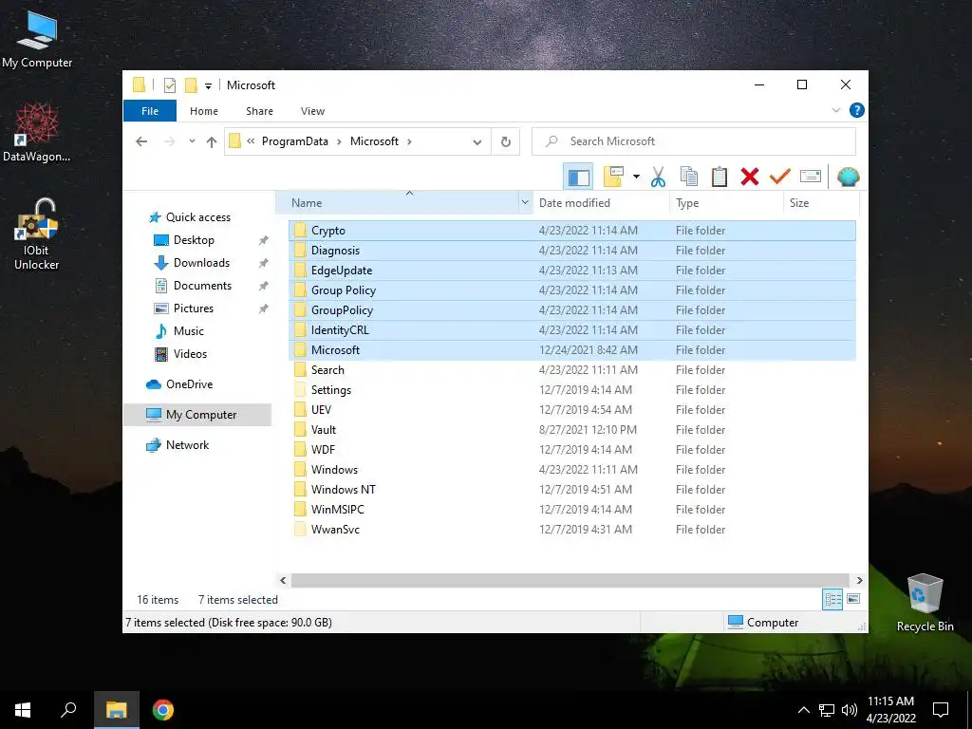Open the folder options dropdown arrow

(636, 177)
